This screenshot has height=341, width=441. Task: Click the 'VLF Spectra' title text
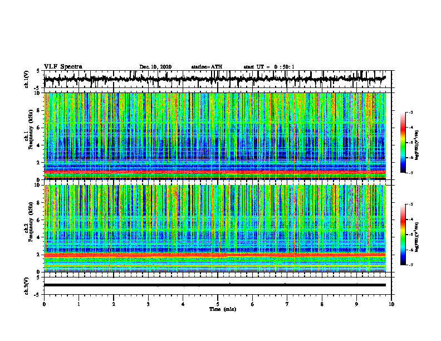63,67
